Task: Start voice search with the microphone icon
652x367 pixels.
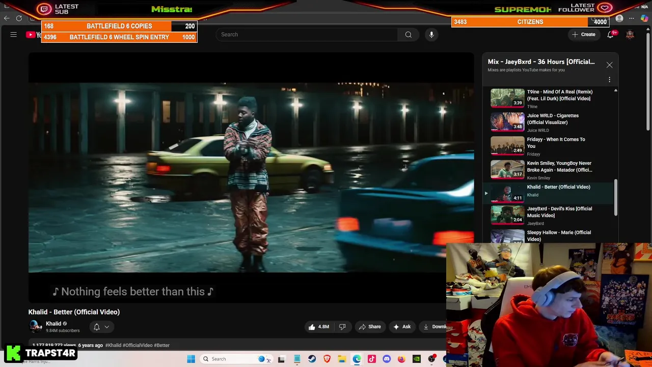Action: [431, 35]
